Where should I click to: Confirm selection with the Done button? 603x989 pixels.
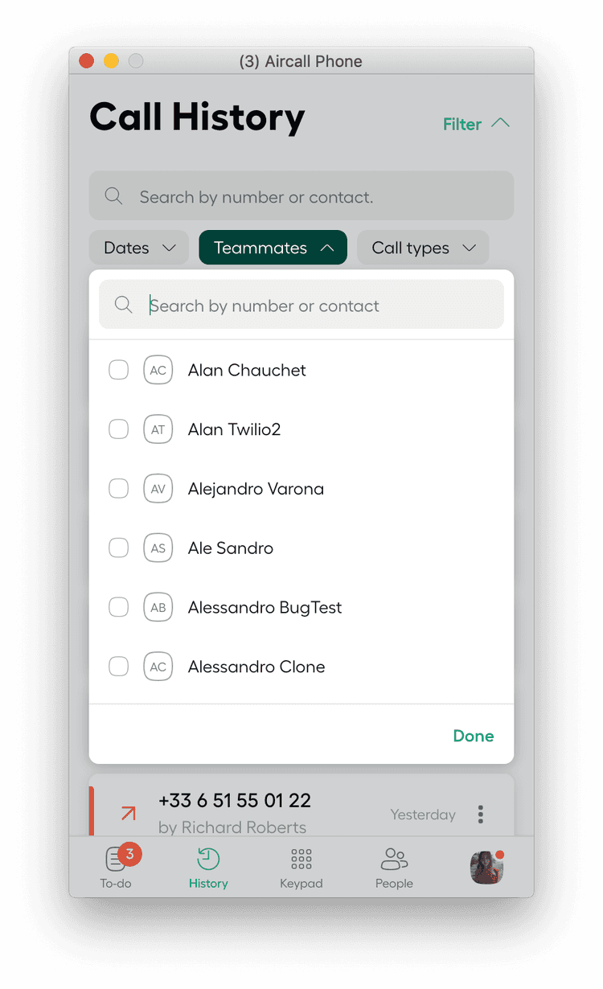click(474, 736)
